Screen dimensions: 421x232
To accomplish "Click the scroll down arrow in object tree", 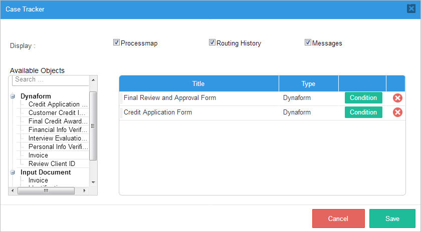I will [93, 182].
